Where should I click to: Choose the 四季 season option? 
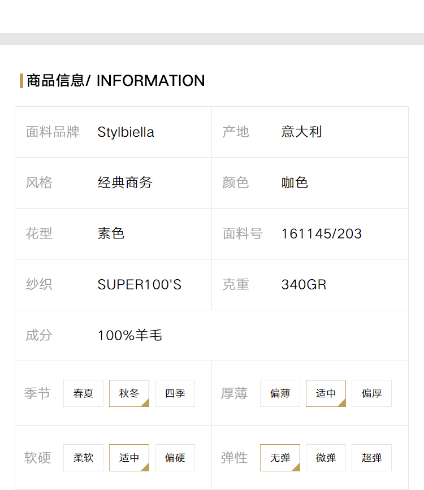(175, 393)
